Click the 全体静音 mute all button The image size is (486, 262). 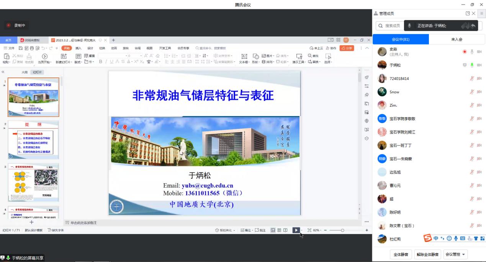coord(401,254)
